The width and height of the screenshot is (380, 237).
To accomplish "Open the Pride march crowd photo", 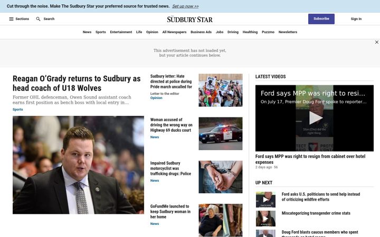I will point(221,90).
